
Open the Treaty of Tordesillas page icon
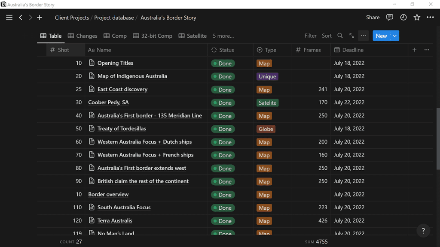tap(92, 128)
